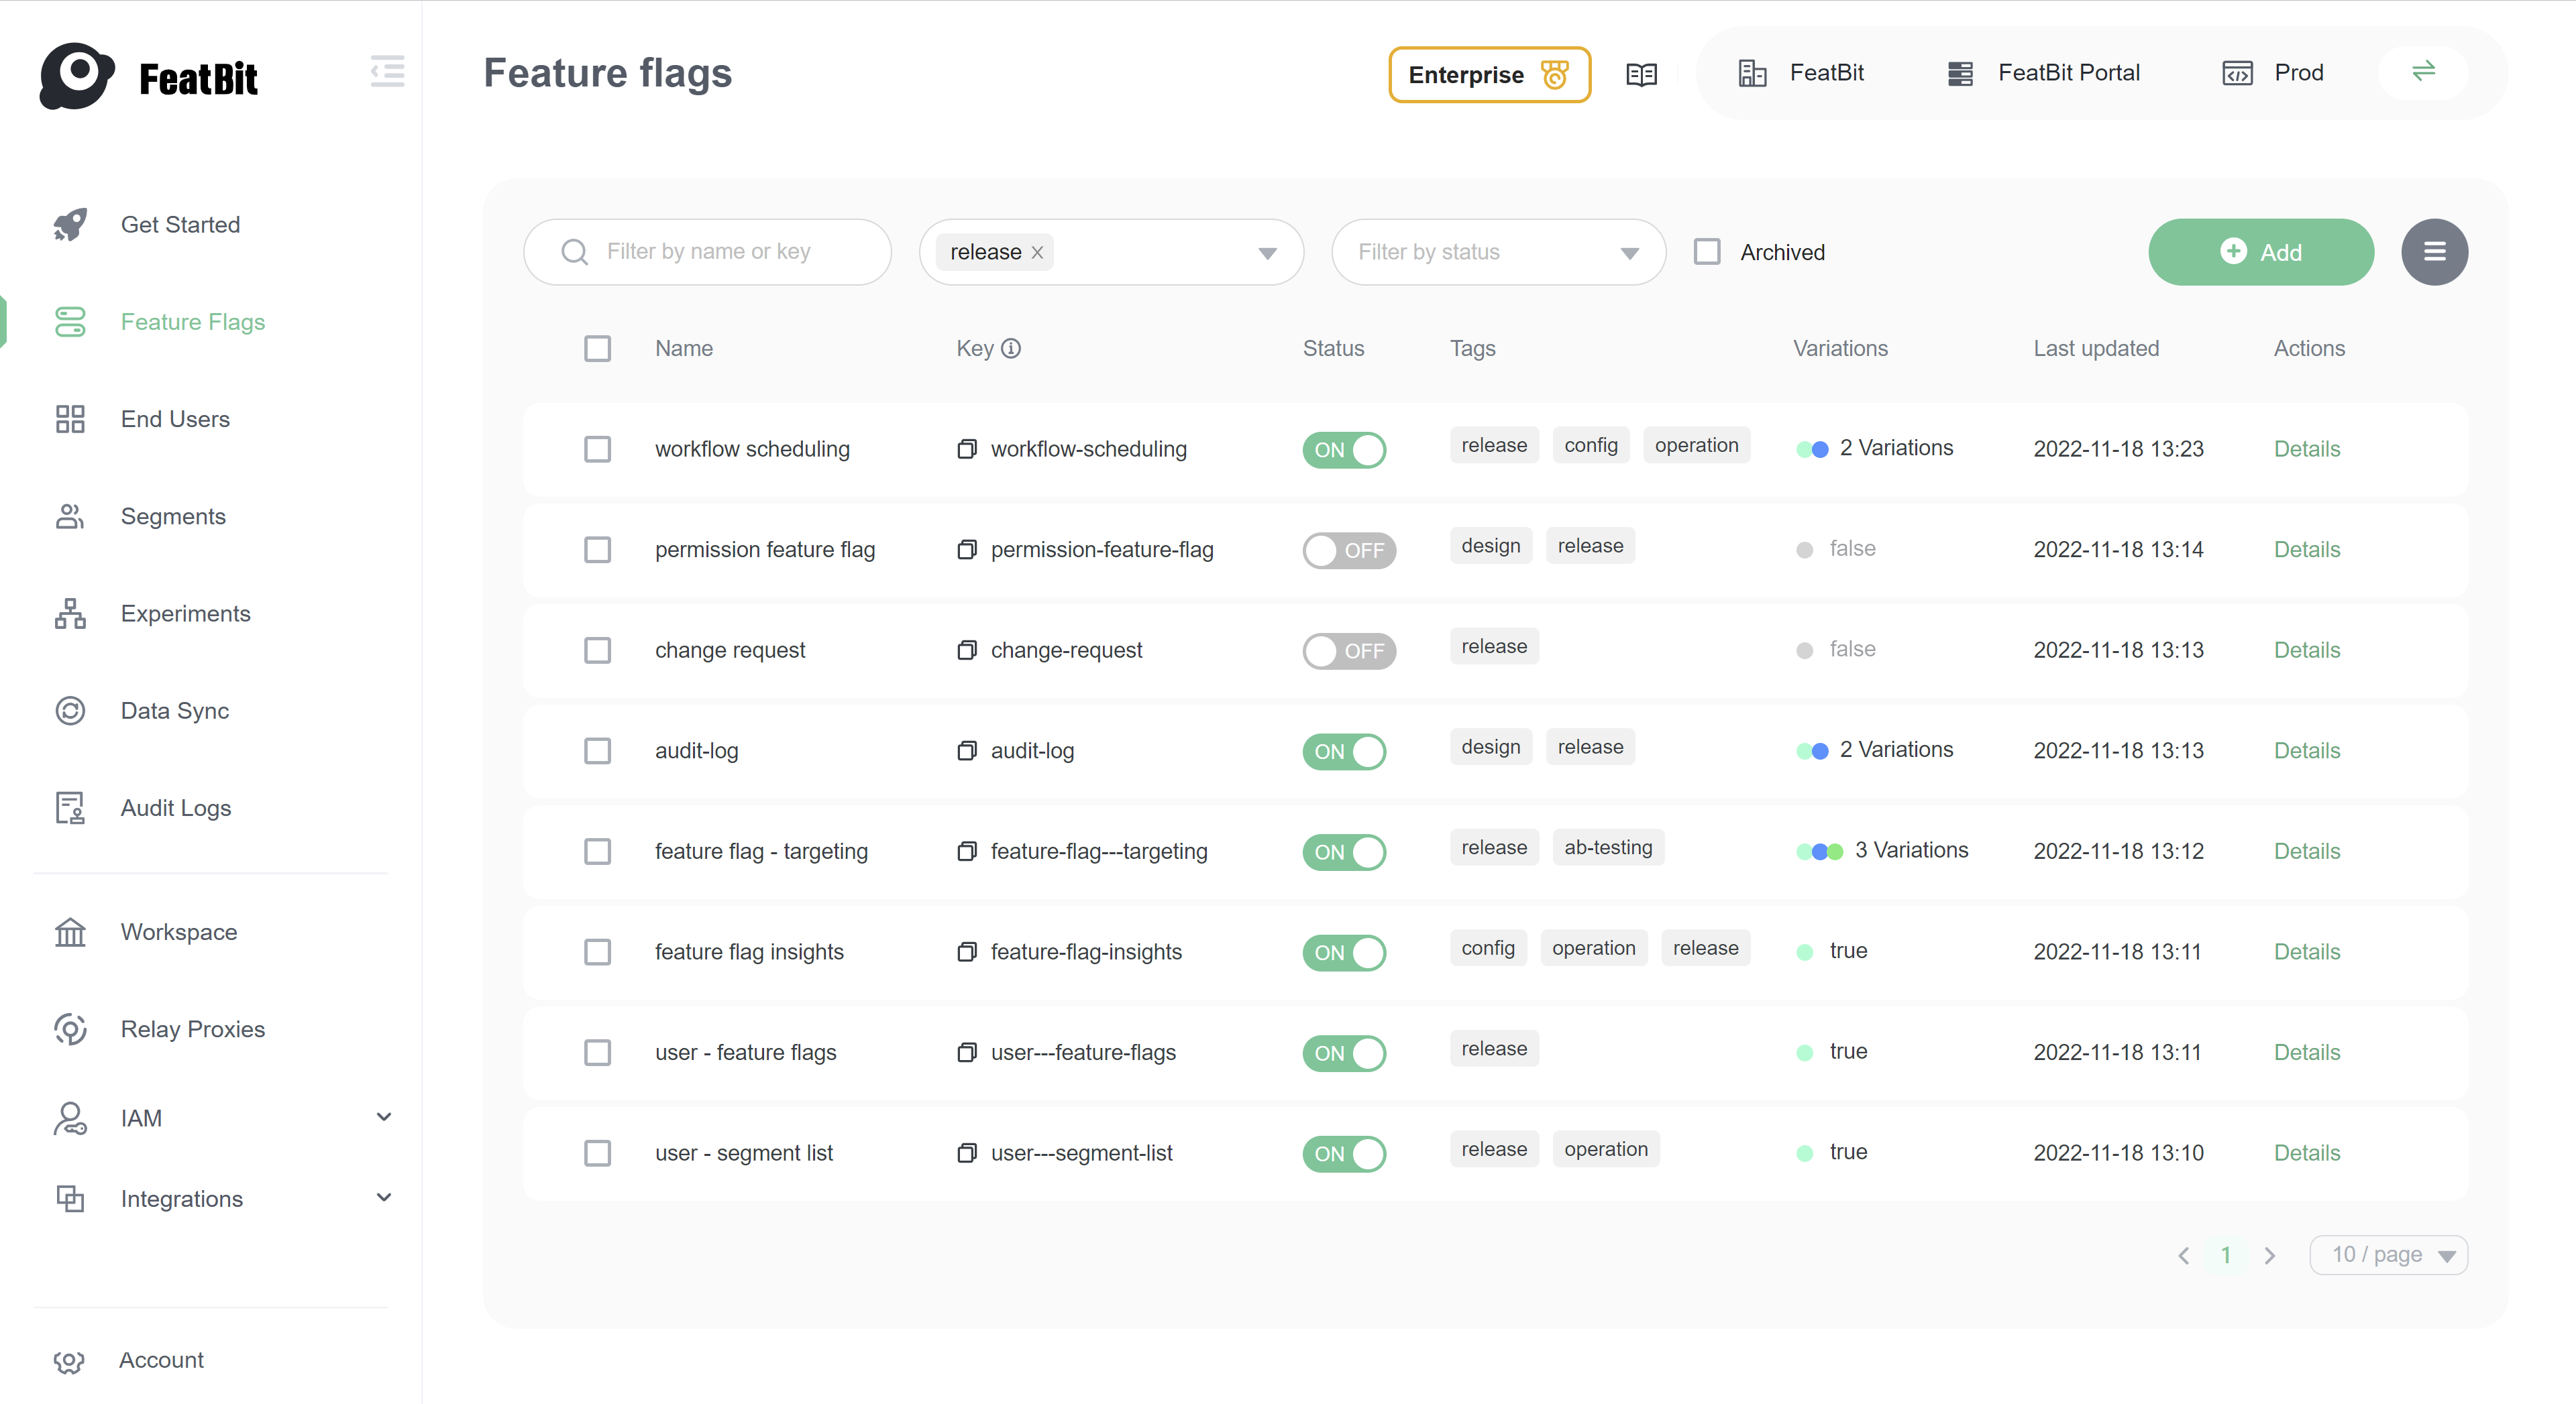Click the FeatBit logo icon

pyautogui.click(x=76, y=76)
